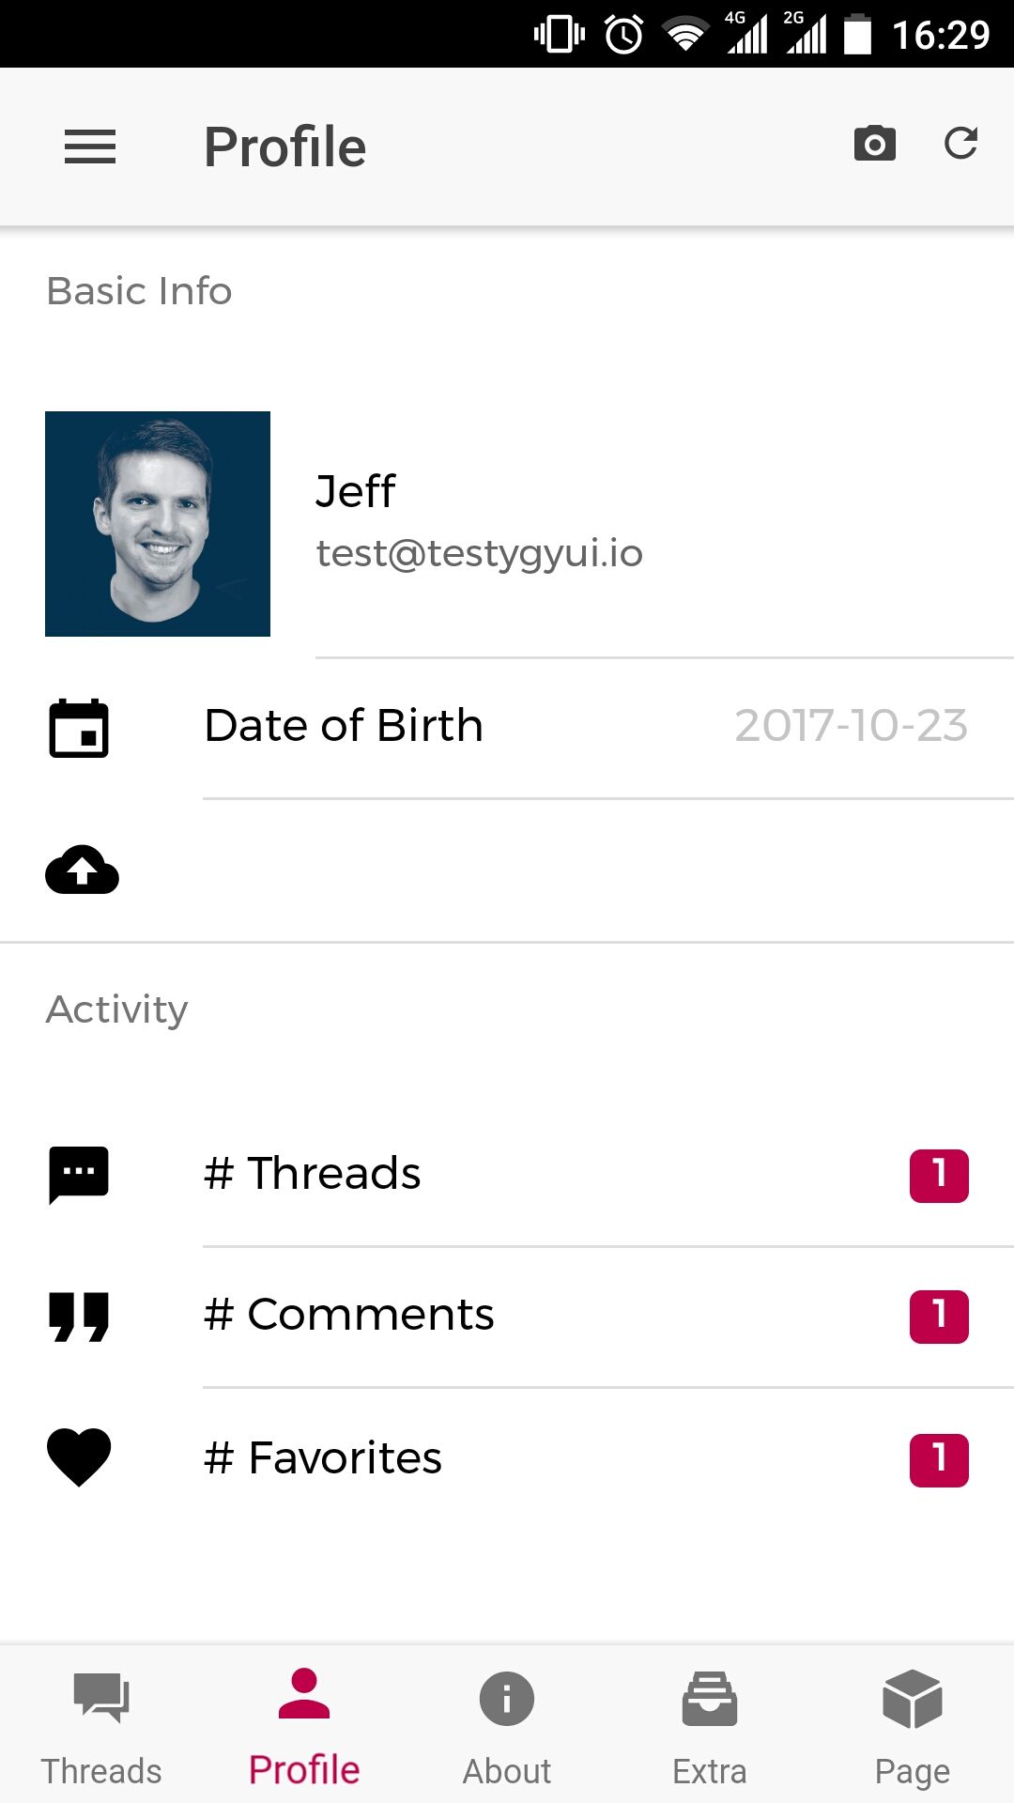Open the date picker showing 2017-10-23

(851, 726)
